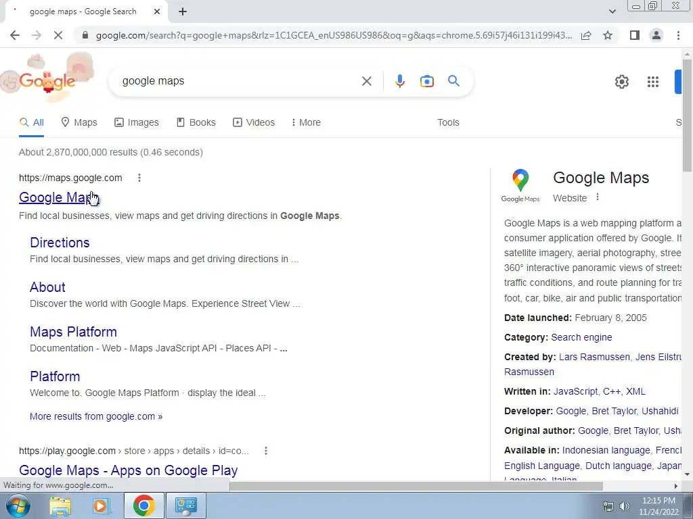Image resolution: width=693 pixels, height=519 pixels.
Task: Switch to the Images results tab
Action: [x=137, y=123]
